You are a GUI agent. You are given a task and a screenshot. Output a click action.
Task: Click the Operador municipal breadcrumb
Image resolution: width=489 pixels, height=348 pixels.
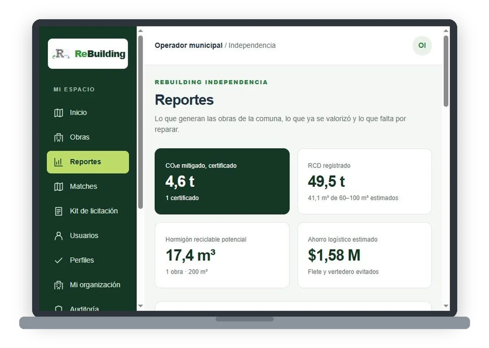click(x=188, y=46)
